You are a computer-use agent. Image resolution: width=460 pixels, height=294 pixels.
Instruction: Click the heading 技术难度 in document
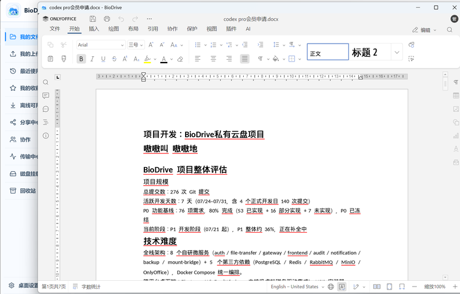tap(160, 241)
